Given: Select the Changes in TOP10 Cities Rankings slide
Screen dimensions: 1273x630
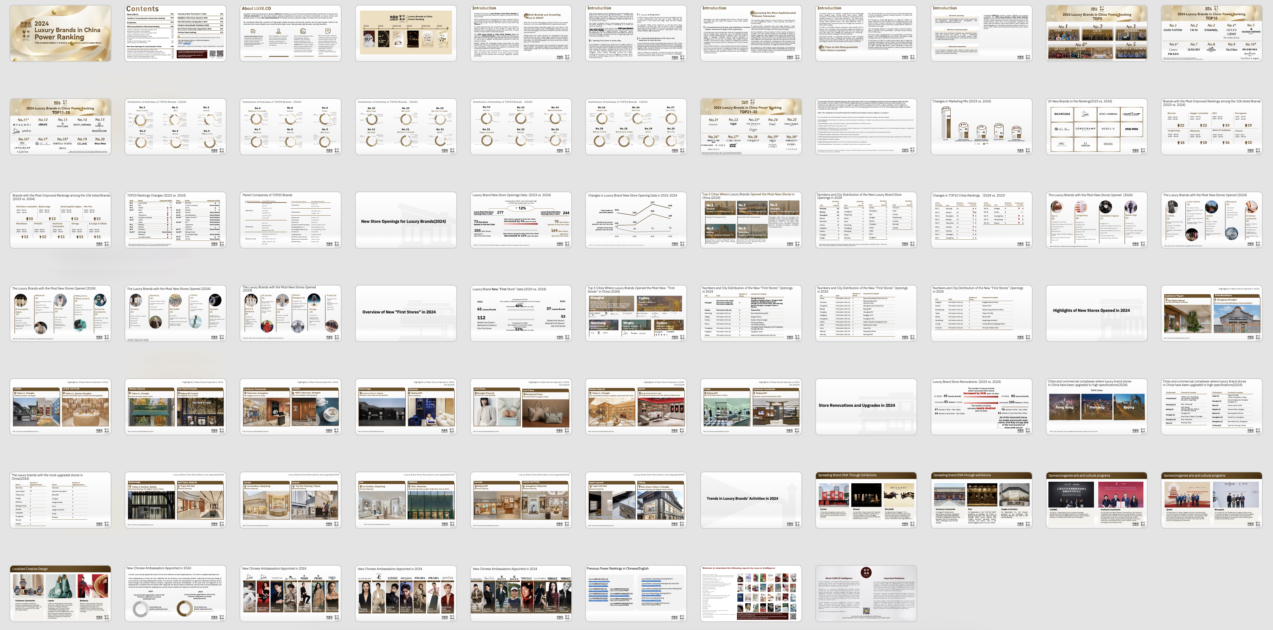Looking at the screenshot, I should 981,220.
